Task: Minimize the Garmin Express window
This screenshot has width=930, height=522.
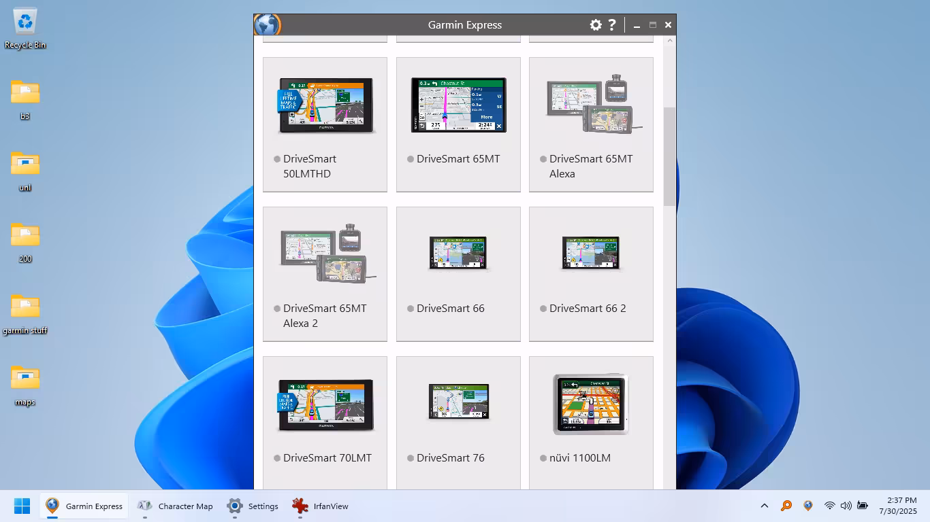Action: point(637,25)
